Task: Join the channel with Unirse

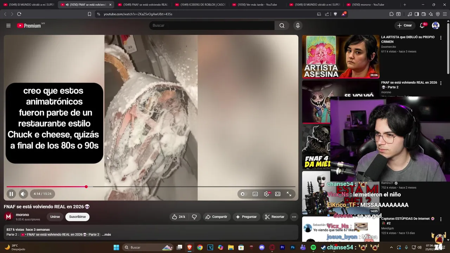Action: (55, 217)
